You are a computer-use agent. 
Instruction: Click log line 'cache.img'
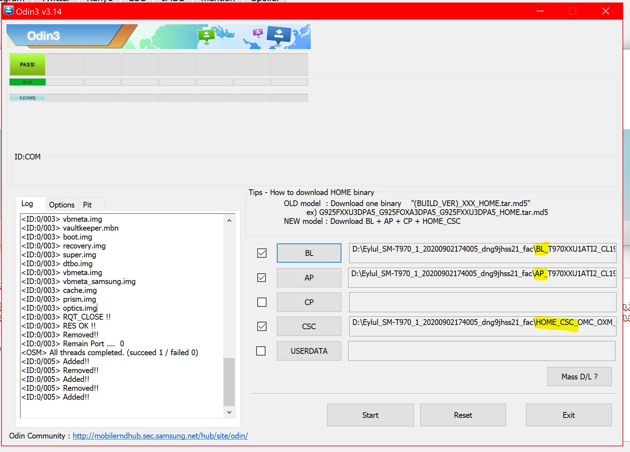59,290
